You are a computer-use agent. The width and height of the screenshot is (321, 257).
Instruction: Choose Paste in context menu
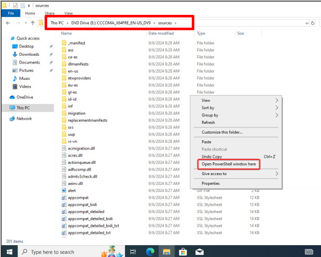tap(236, 142)
